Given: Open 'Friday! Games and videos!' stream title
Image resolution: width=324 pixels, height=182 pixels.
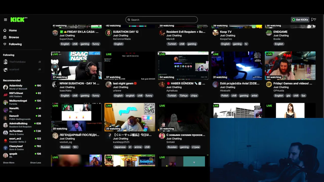Looking at the screenshot, I should (293, 83).
